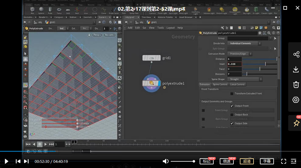Click the download icon in right sidebar

296,70
